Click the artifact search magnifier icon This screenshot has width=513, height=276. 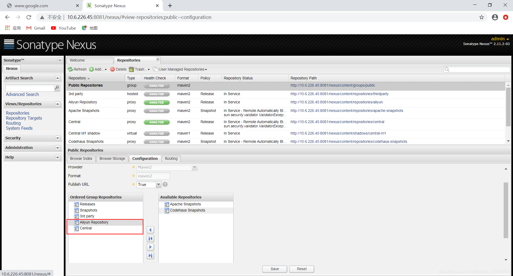(x=57, y=87)
